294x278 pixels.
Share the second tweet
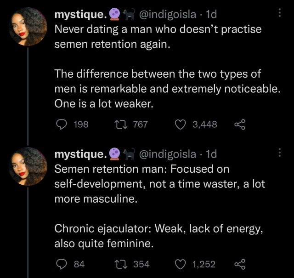click(x=239, y=264)
